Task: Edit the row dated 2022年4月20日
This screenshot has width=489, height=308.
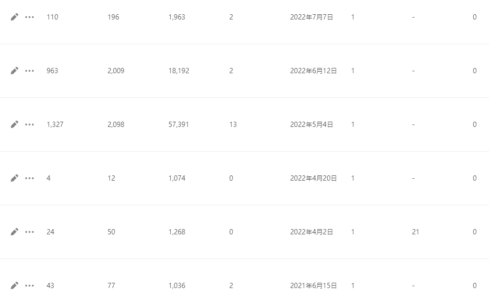Action: click(14, 178)
